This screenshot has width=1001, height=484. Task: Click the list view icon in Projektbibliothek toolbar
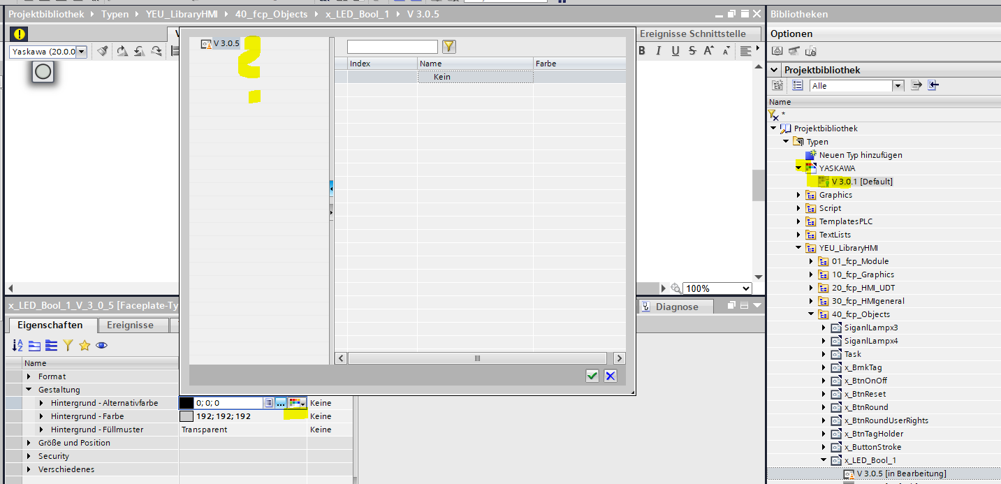pos(798,85)
